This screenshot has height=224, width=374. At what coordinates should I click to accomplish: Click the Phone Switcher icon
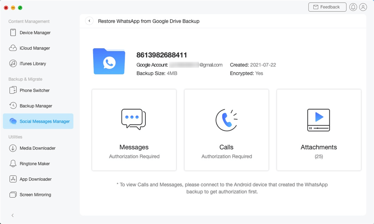coord(13,90)
